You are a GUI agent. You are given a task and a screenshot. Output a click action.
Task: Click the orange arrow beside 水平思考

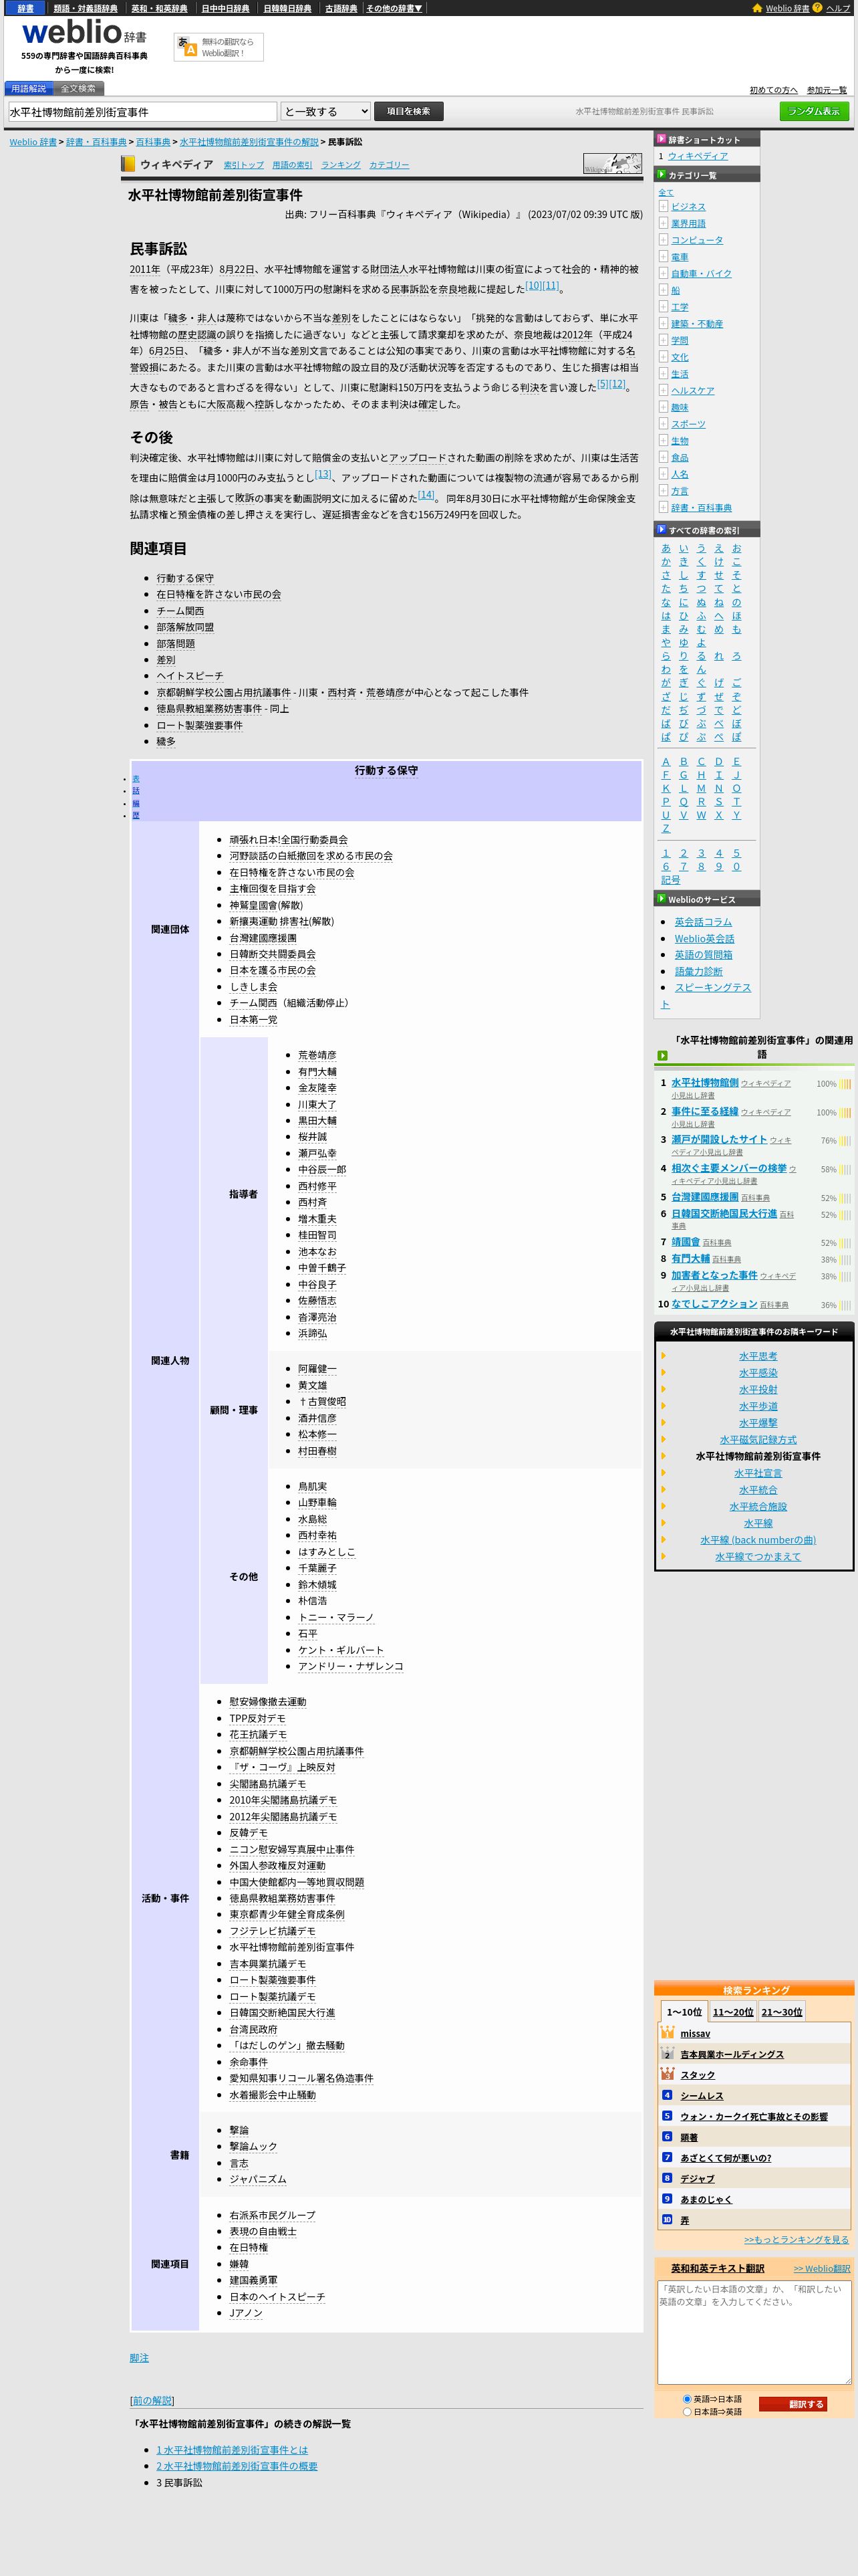point(664,1356)
